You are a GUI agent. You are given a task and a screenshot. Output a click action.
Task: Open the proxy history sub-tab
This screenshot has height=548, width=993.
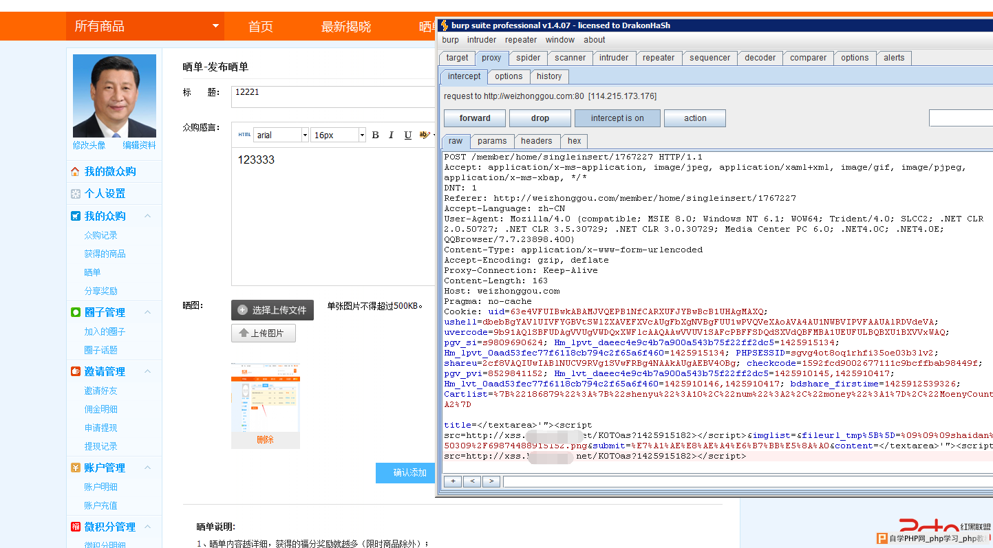[x=549, y=76]
